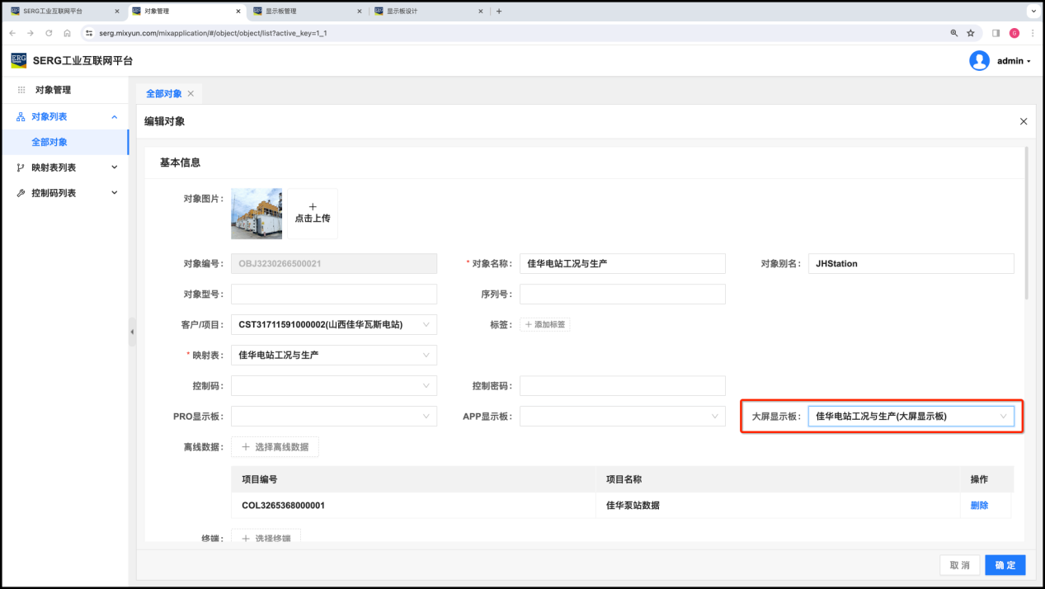Open the 客户/项目 dropdown
Image resolution: width=1045 pixels, height=589 pixels.
(x=333, y=325)
